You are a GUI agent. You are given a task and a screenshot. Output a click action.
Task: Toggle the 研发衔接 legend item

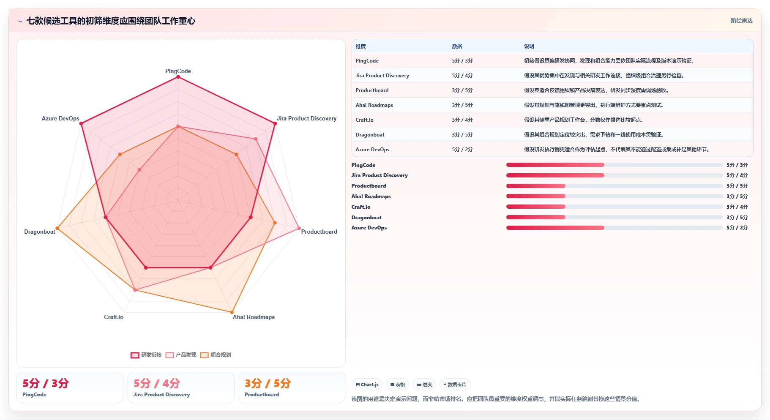coord(146,355)
